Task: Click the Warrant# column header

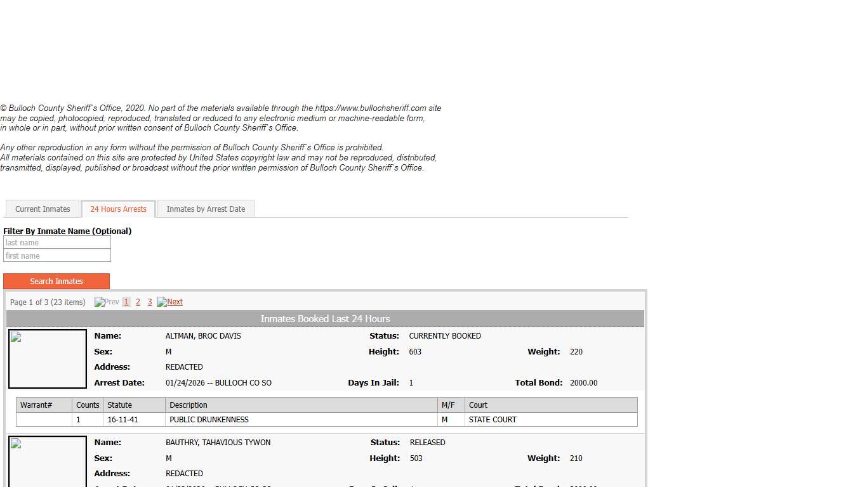Action: coord(36,405)
